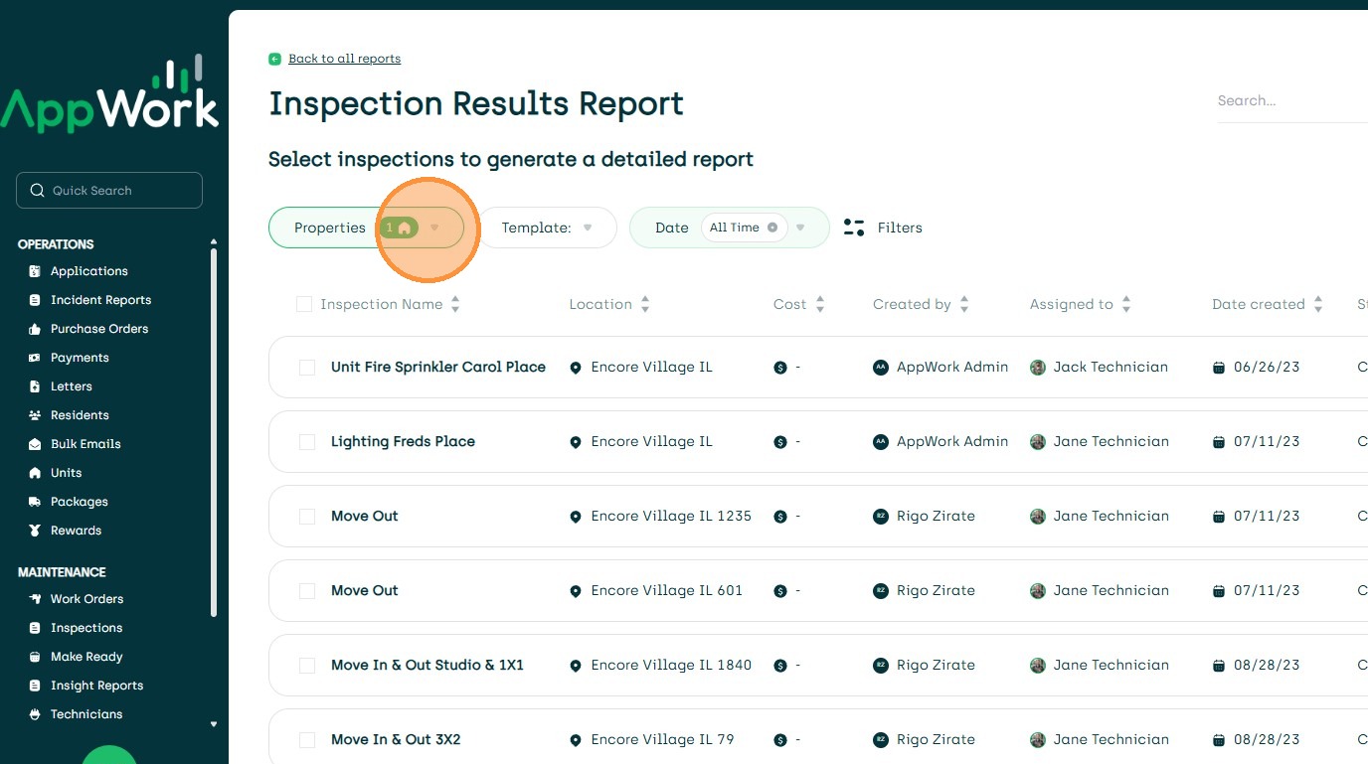Select the Unit Fire Sprinkler Carol Place checkbox

pos(307,368)
